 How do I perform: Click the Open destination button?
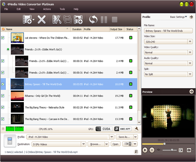pos(115,144)
